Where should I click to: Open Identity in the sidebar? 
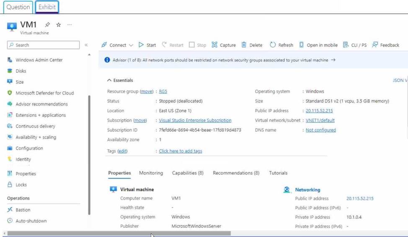pyautogui.click(x=23, y=159)
